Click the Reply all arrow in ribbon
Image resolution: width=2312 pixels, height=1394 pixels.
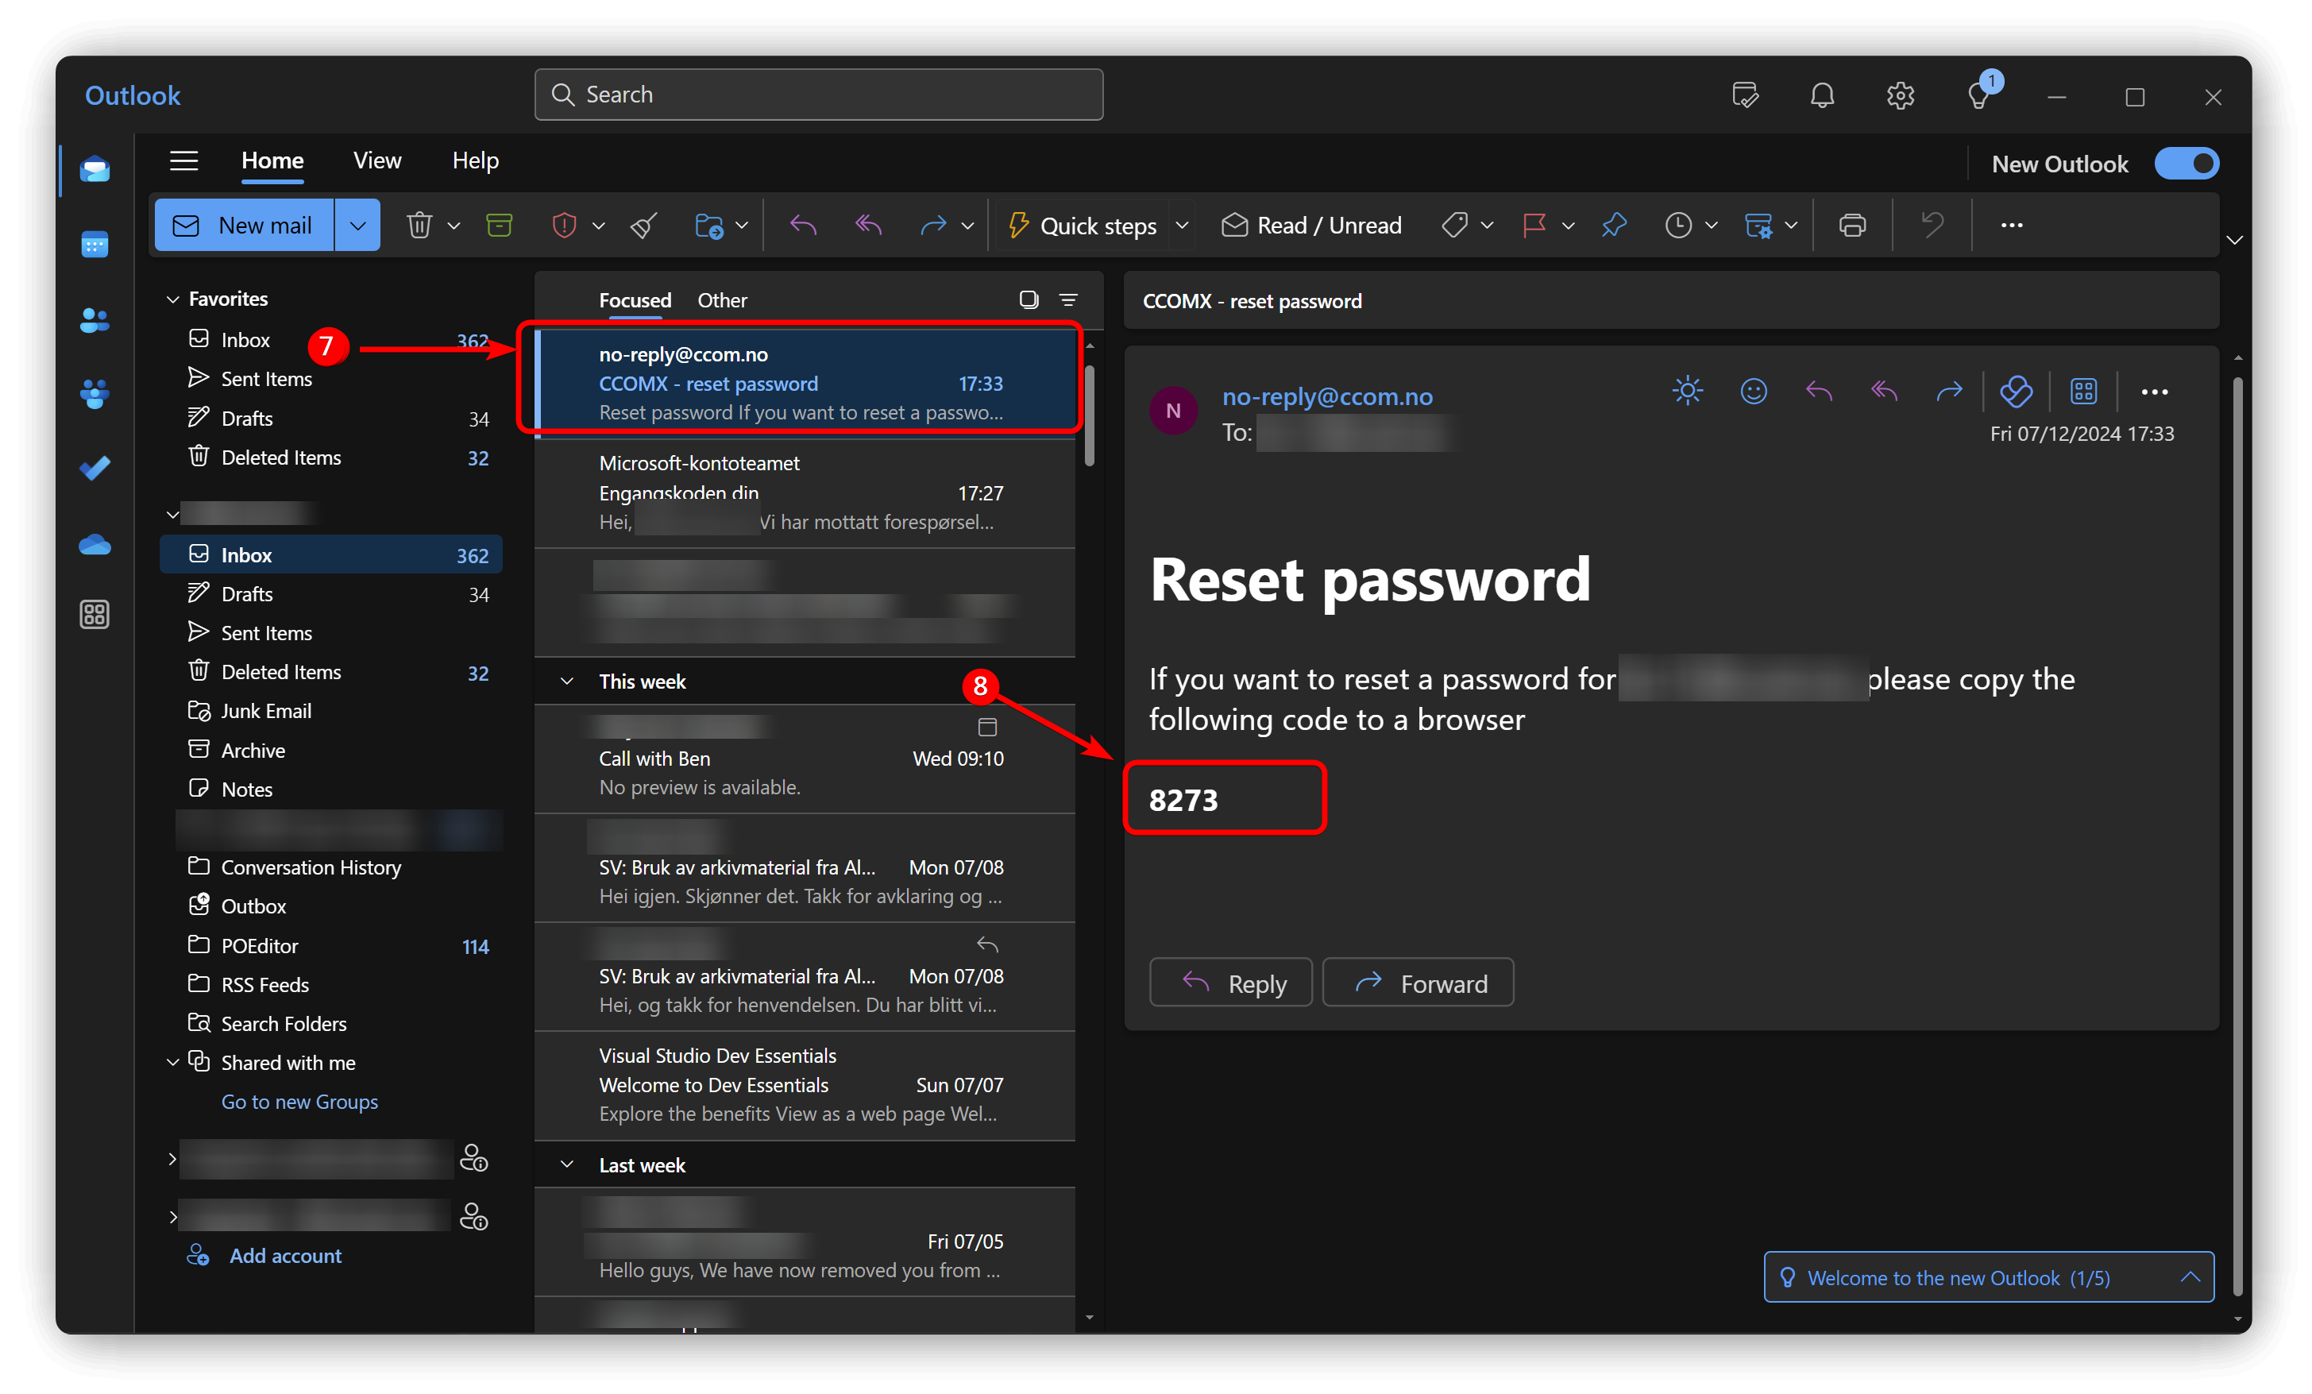[x=869, y=225]
